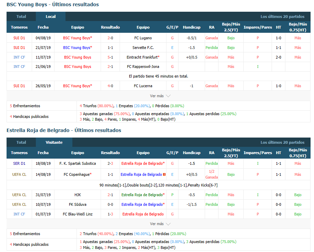Screen dimensions: 314x252
Task: Click Estrella Roja de Belgrado in 01/07/19 row
Action: [143, 214]
